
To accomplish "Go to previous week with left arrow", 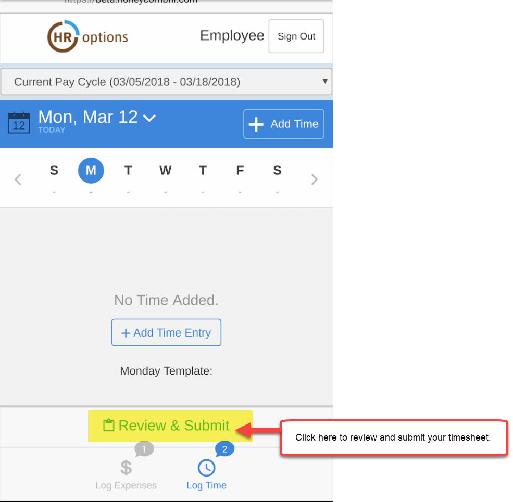I will (x=18, y=179).
